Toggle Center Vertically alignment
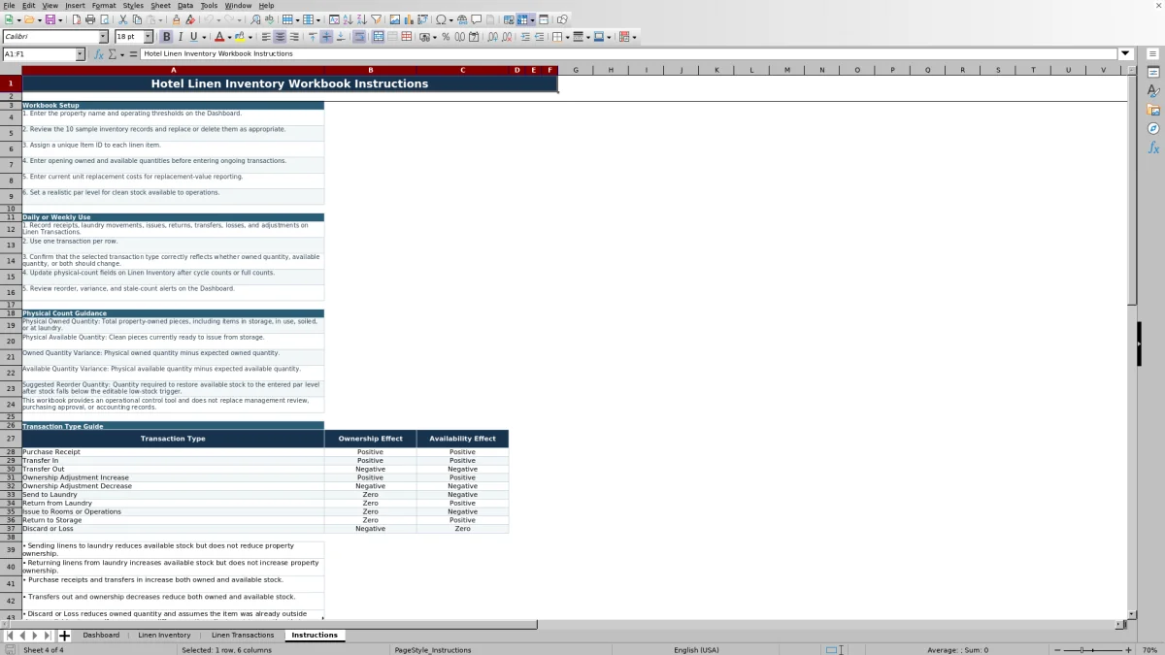Viewport: 1165px width, 655px height. 326,37
